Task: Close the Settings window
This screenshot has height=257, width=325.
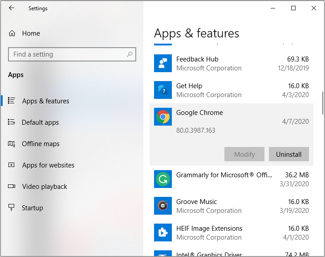Action: click(314, 8)
